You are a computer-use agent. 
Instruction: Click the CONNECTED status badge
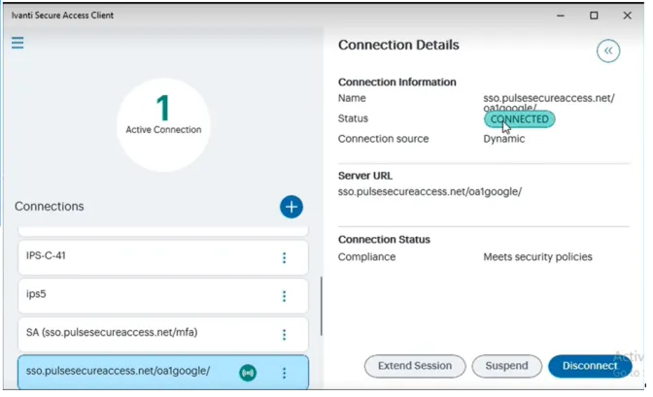pyautogui.click(x=519, y=119)
